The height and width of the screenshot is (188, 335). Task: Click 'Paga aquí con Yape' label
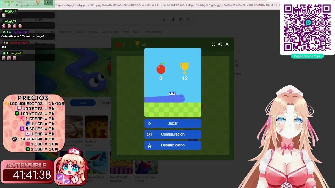[307, 56]
